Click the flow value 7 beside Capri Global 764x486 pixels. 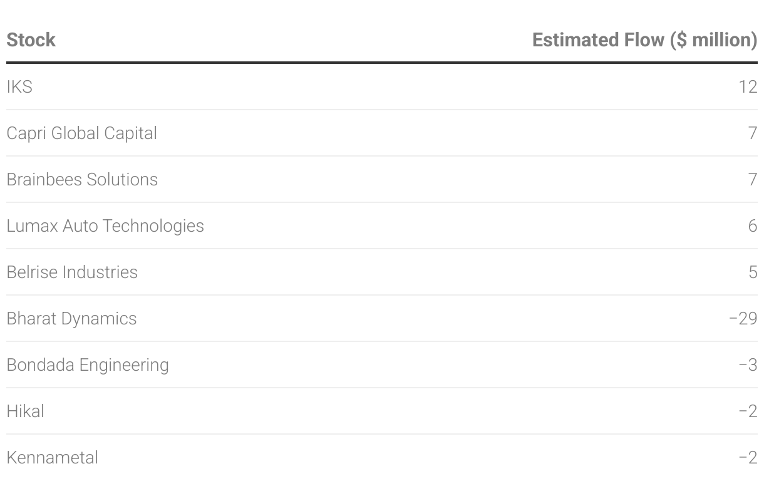(x=753, y=133)
